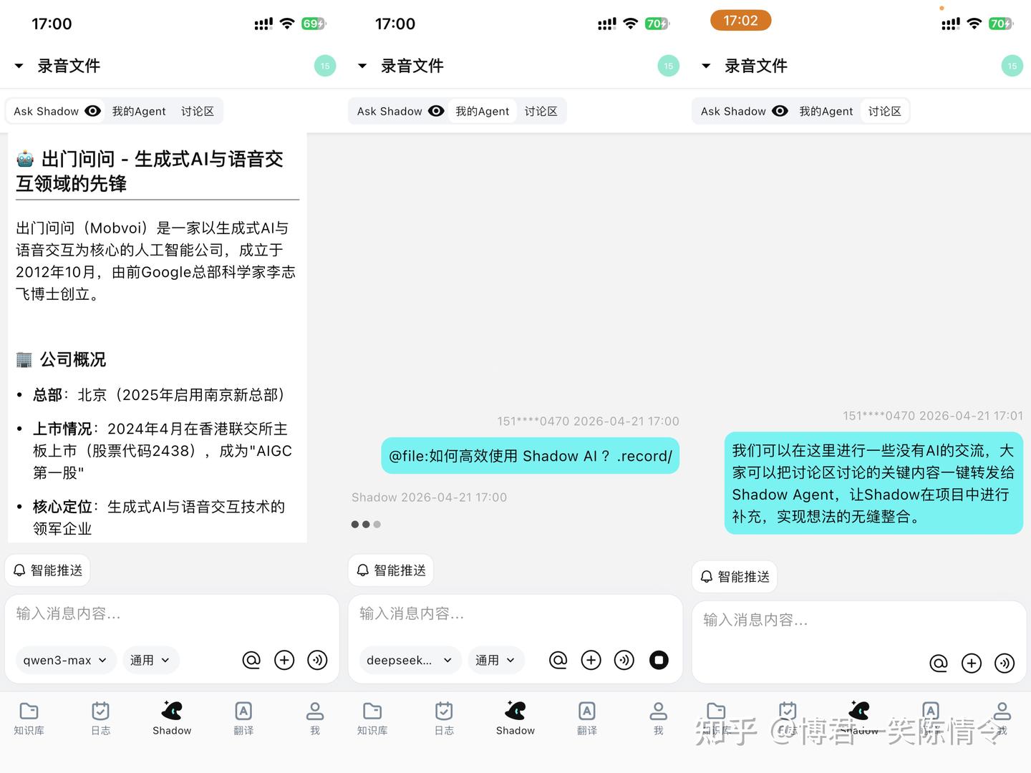The width and height of the screenshot is (1031, 773).
Task: Open 日志 in middle screen's bottom bar
Action: 444,718
